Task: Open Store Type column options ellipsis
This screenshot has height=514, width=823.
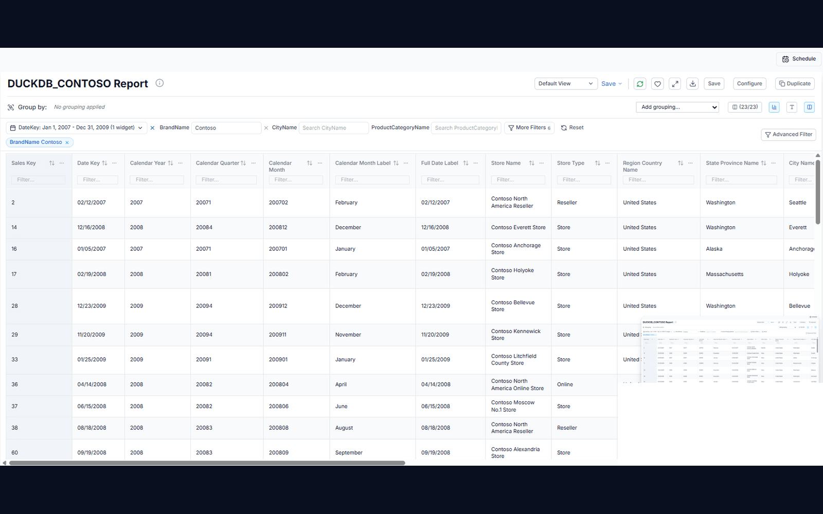Action: point(607,163)
